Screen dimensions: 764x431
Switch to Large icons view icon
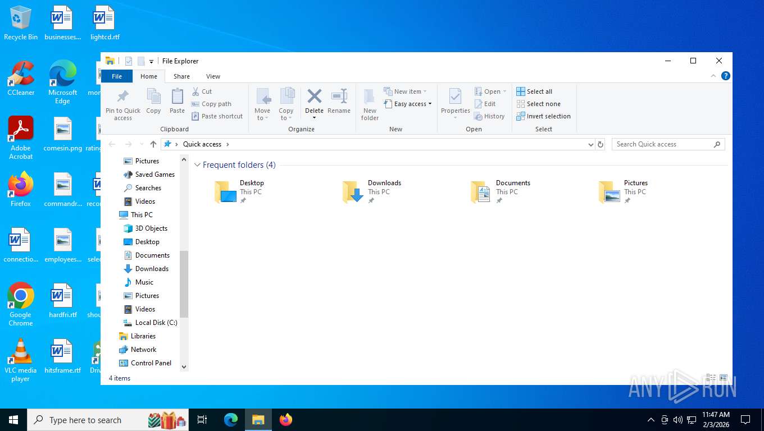[724, 378]
